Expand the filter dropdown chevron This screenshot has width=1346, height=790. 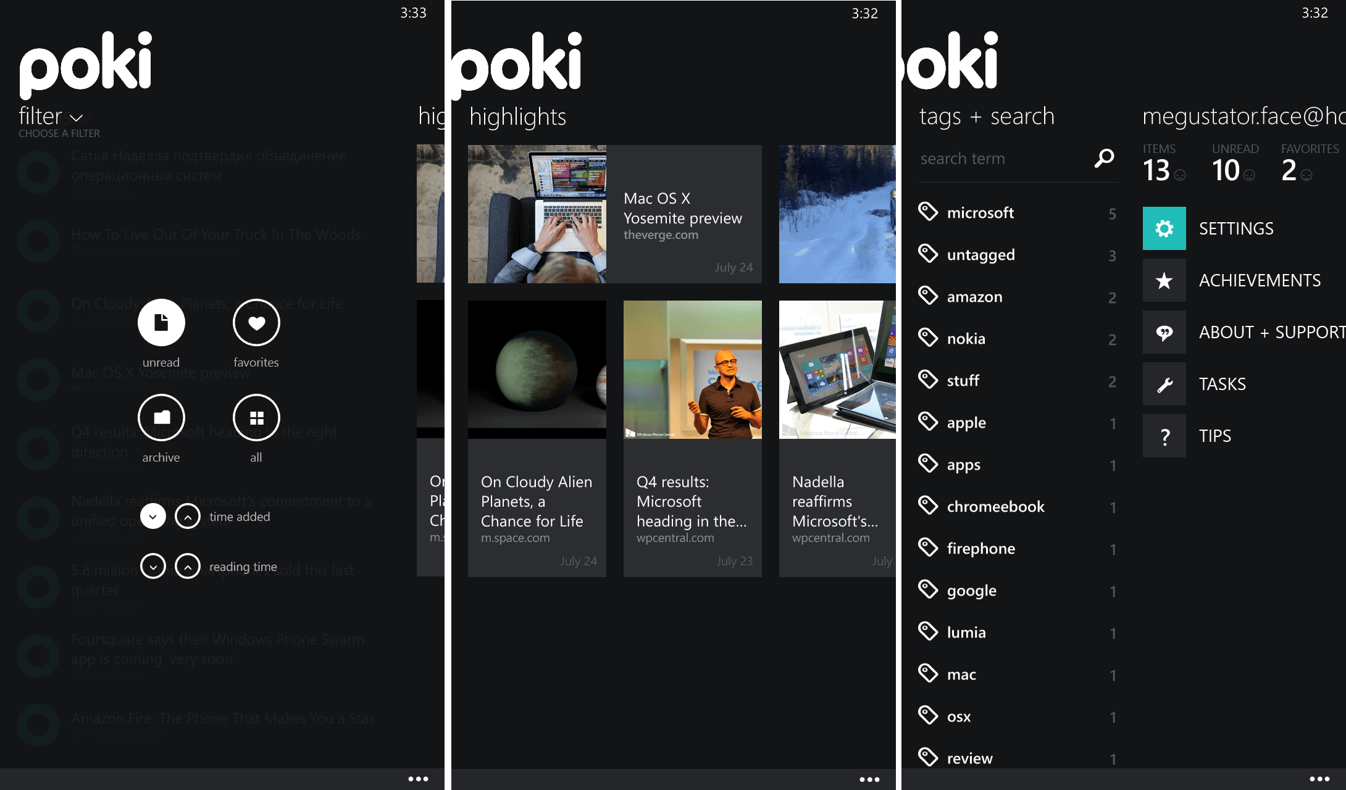77,118
